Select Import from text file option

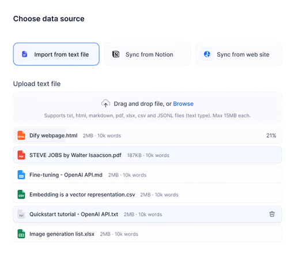56,54
